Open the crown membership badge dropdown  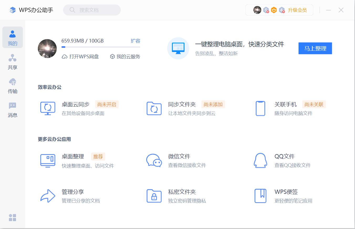(x=274, y=10)
